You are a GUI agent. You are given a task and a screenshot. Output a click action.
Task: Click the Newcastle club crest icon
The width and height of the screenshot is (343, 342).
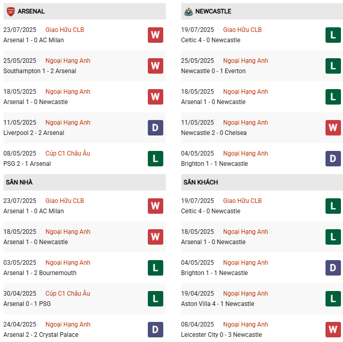coord(188,11)
